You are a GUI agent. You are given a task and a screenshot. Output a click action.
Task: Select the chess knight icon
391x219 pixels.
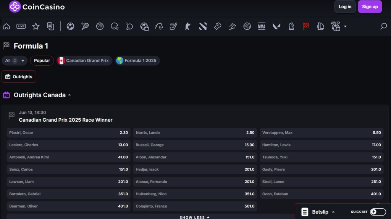pyautogui.click(x=291, y=26)
